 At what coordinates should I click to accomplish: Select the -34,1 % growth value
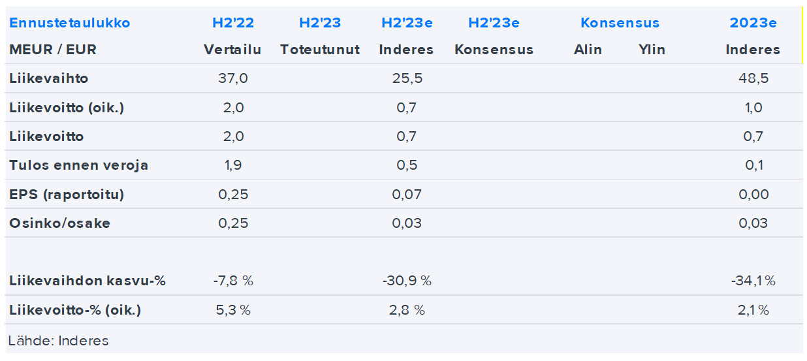tap(753, 281)
